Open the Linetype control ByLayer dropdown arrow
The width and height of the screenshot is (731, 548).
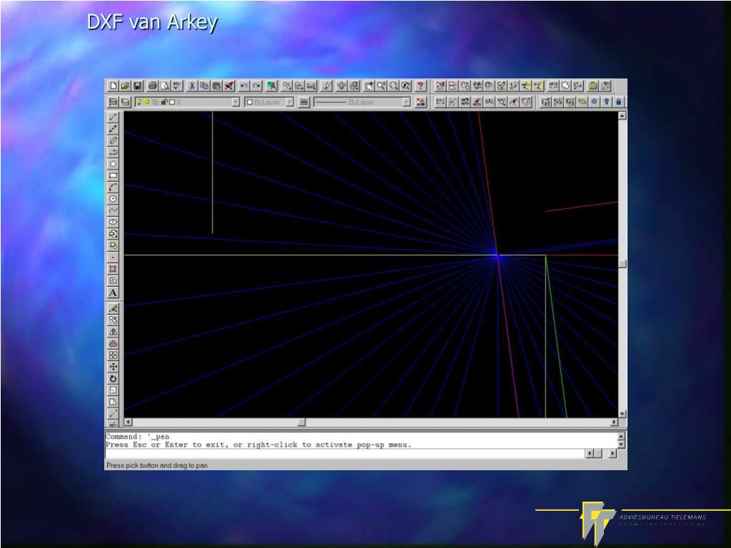tap(406, 102)
